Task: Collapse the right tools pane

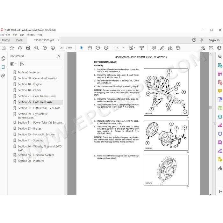Action: click(x=214, y=124)
